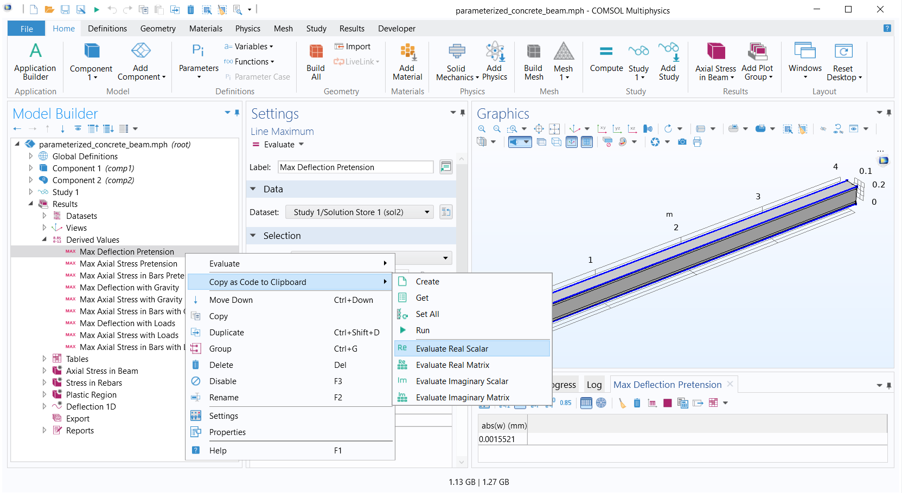Click Build All geometry button
The height and width of the screenshot is (493, 902).
(x=316, y=62)
